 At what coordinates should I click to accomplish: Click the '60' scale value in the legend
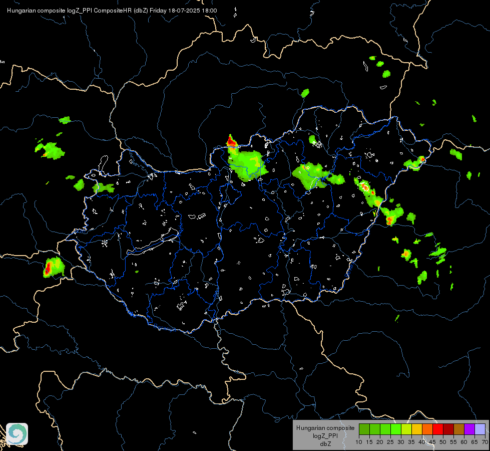(x=464, y=442)
